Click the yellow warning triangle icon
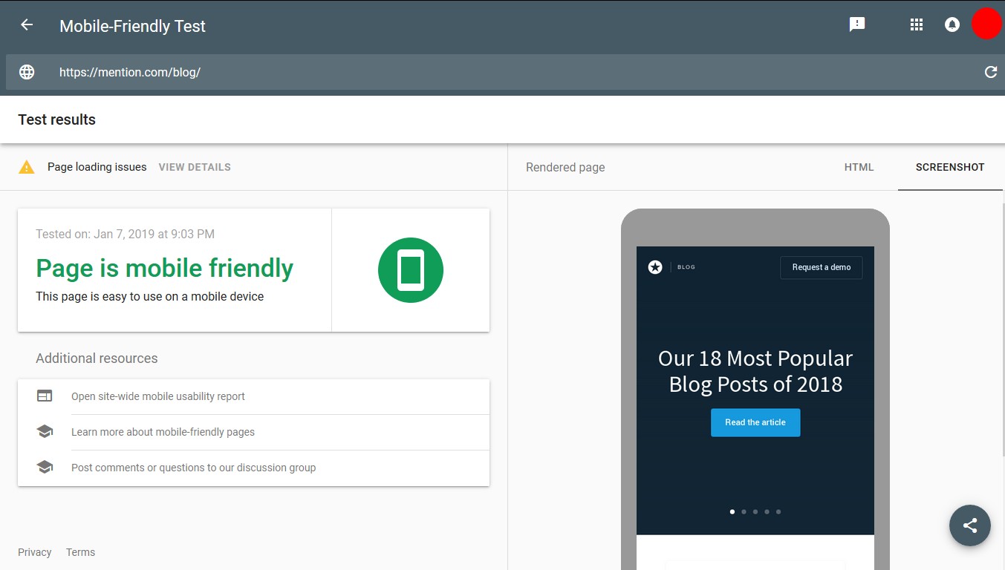Viewport: 1005px width, 570px height. [27, 167]
